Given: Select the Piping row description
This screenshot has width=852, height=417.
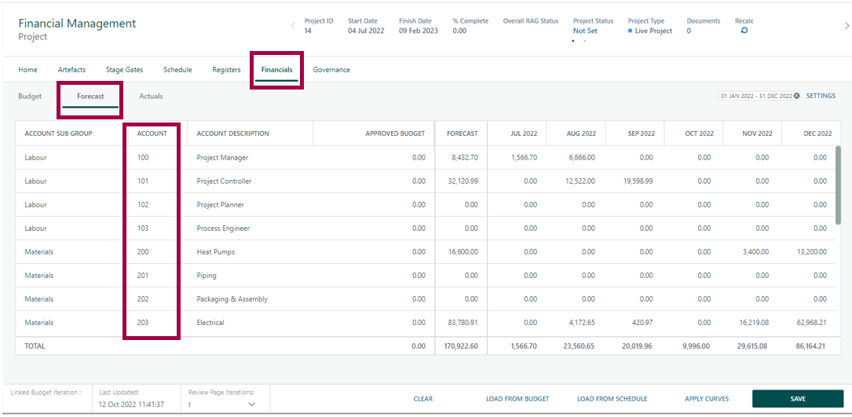Looking at the screenshot, I should pyautogui.click(x=207, y=276).
